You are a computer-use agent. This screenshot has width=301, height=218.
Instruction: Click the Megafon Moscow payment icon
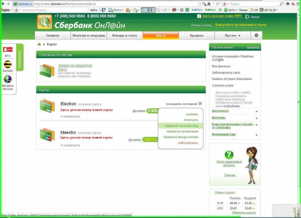[8, 79]
